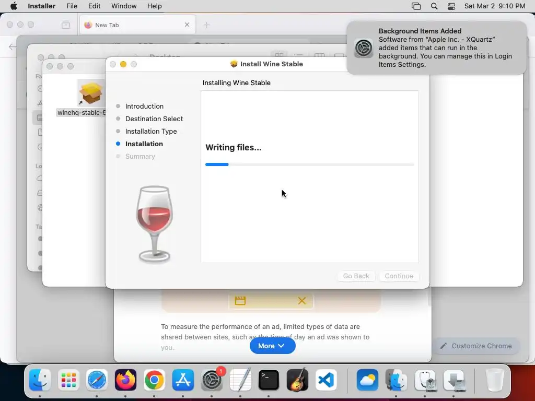Expand the More dropdown button

point(272,346)
